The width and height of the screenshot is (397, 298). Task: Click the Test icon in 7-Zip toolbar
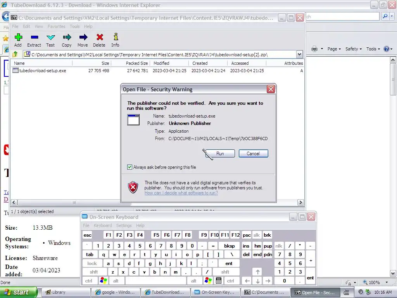51,38
